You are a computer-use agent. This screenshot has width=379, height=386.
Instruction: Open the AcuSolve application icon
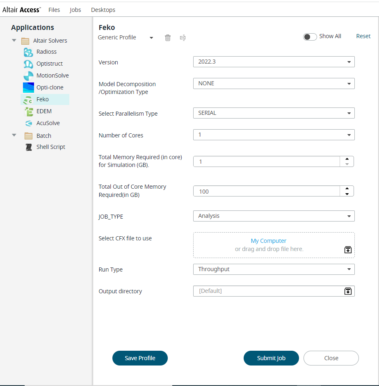click(x=29, y=123)
